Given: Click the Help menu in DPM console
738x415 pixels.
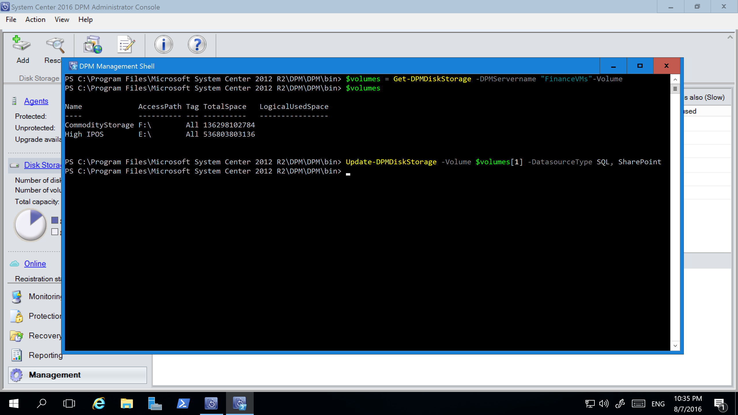Looking at the screenshot, I should (85, 19).
